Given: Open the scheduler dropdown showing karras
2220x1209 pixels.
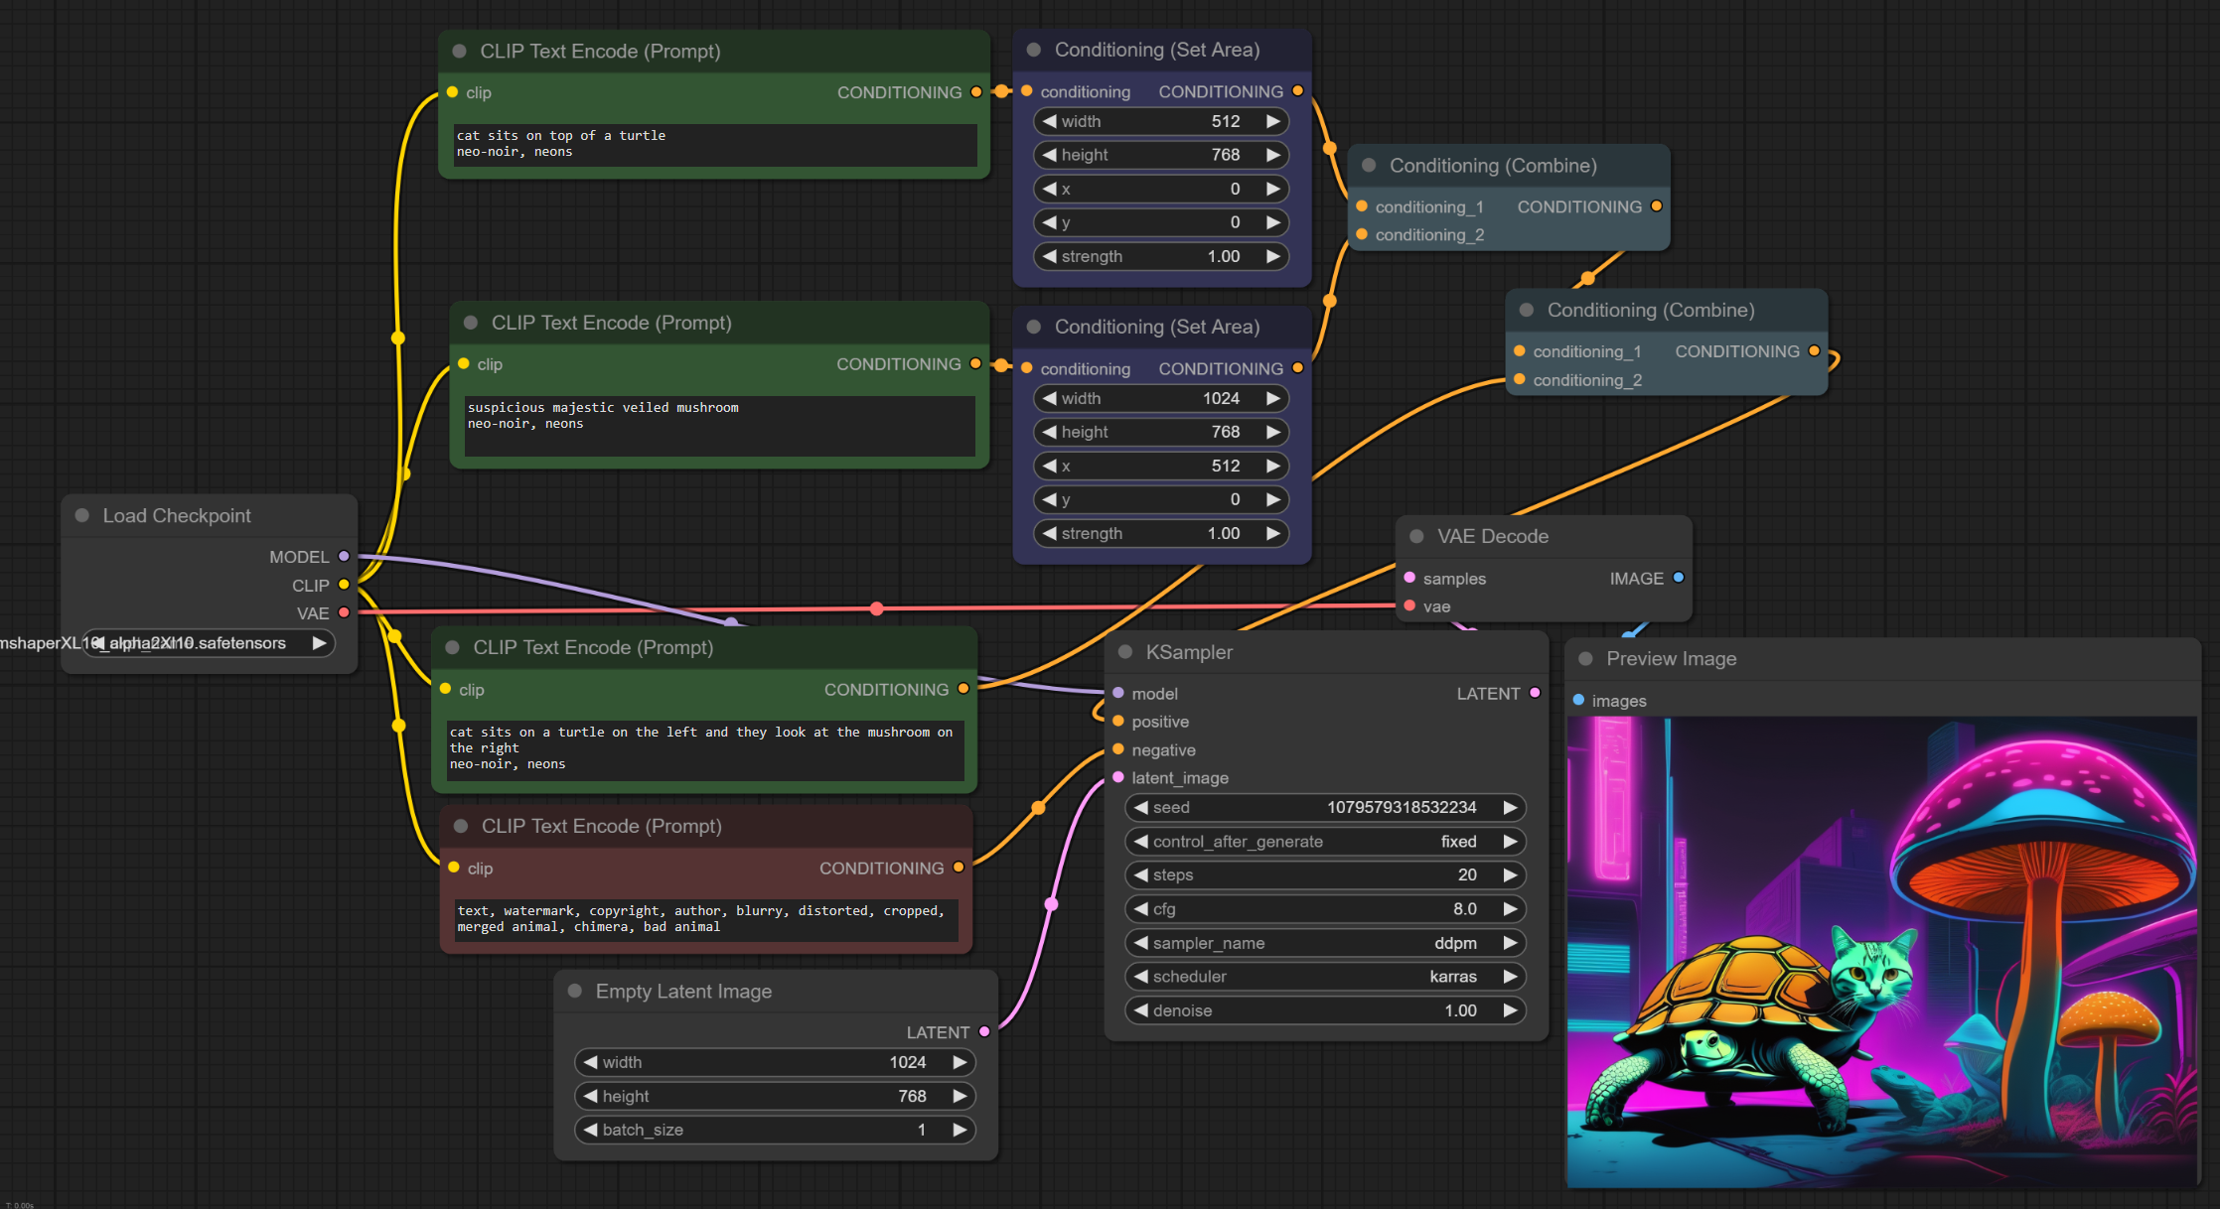Looking at the screenshot, I should [x=1324, y=977].
